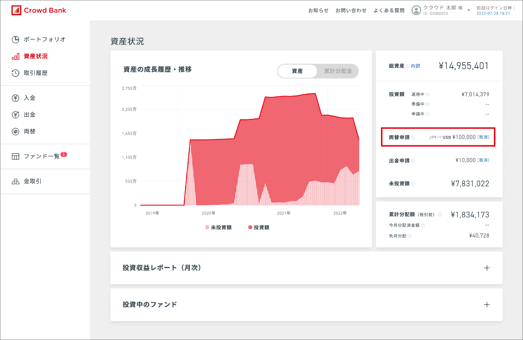The height and width of the screenshot is (340, 523).
Task: Cancel the 両替申請 via 取消 link
Action: 483,137
